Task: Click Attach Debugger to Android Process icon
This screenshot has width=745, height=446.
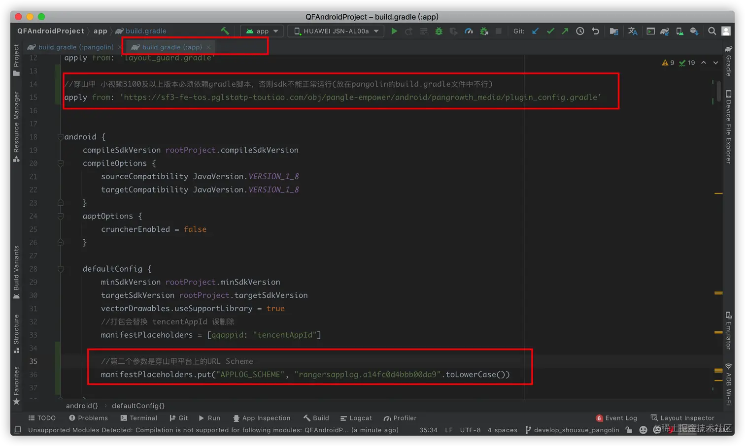Action: [484, 31]
